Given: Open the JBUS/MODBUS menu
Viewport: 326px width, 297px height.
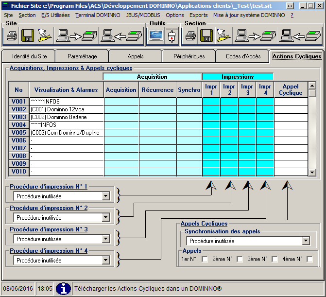Looking at the screenshot, I should [x=143, y=15].
